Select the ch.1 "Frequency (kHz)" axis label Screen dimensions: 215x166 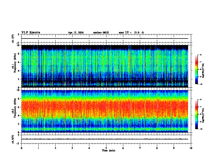(15, 63)
